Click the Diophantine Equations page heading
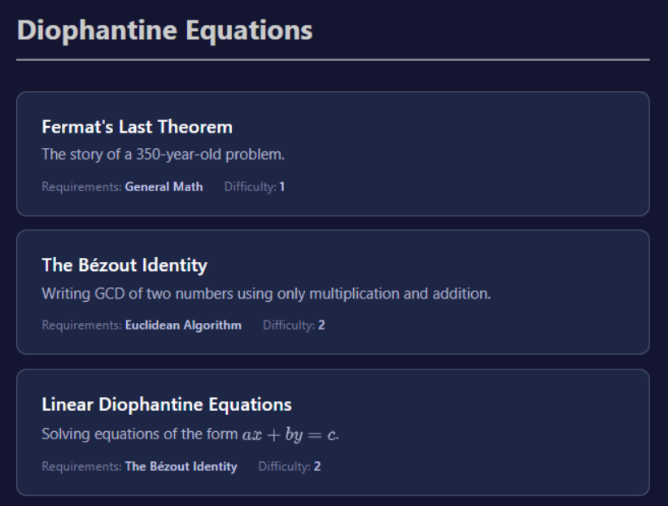This screenshot has width=668, height=506. pos(167,31)
